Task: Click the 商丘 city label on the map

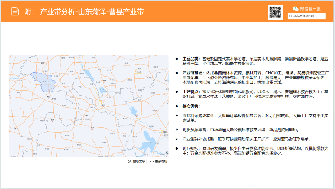Action: pos(48,97)
